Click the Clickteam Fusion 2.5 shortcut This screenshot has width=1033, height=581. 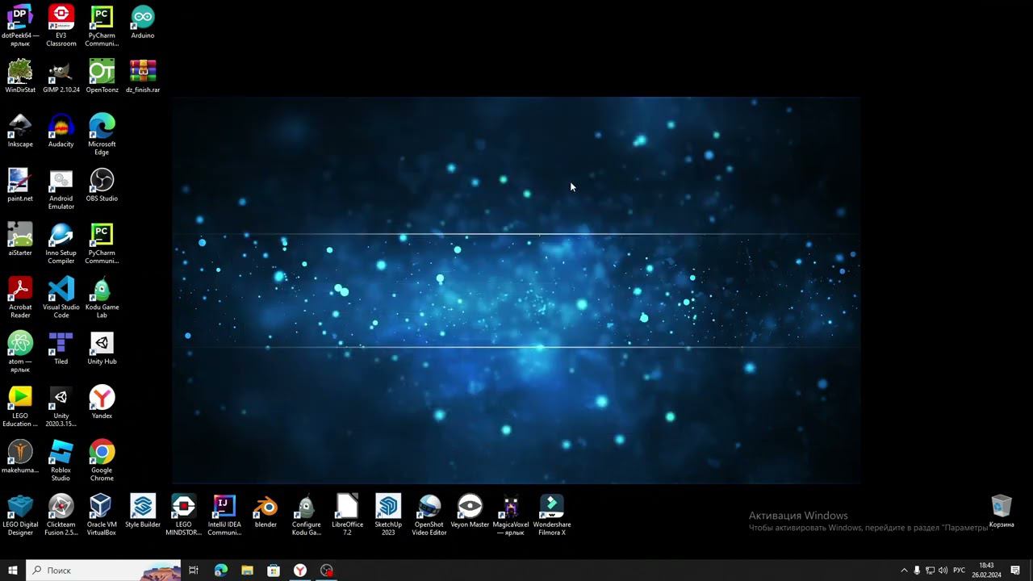click(61, 514)
